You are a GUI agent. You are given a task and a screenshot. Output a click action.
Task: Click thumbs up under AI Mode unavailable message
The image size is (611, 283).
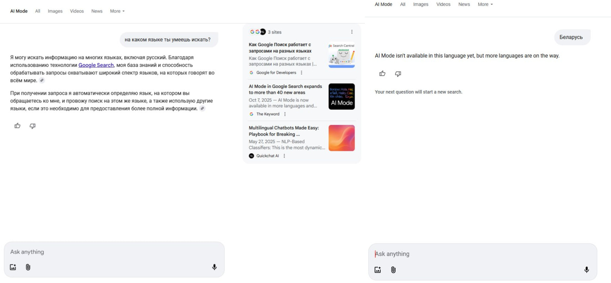382,74
